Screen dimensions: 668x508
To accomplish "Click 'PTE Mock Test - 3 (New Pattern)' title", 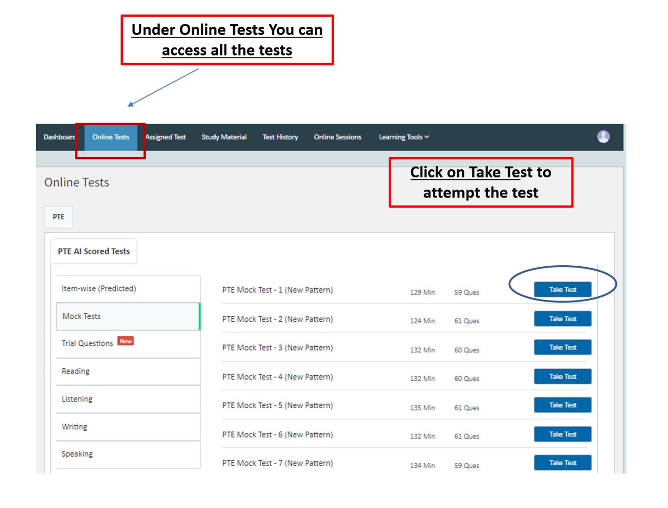I will (x=277, y=348).
